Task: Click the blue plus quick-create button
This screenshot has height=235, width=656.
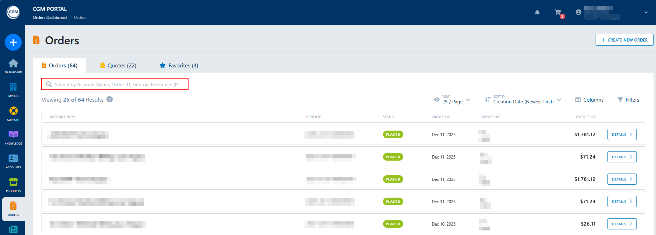Action: [13, 42]
